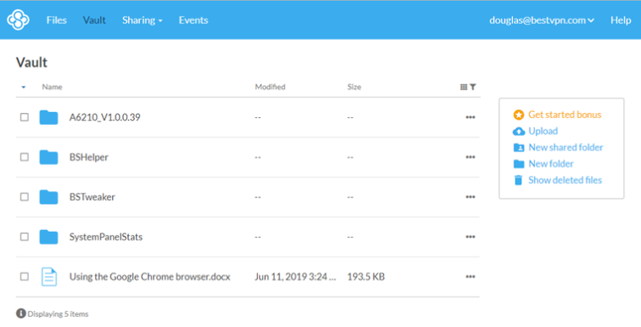
Task: Open the Events menu item
Action: [x=194, y=20]
